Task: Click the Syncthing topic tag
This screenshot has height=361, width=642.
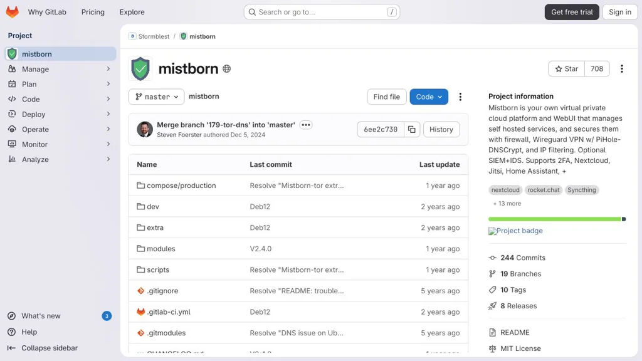Action: [581, 190]
